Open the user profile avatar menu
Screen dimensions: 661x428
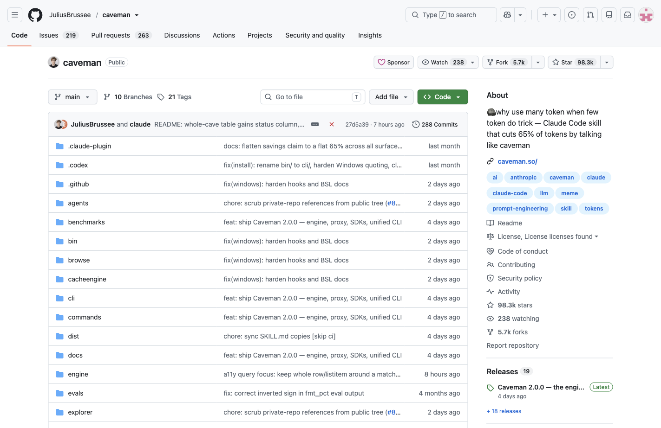tap(646, 15)
